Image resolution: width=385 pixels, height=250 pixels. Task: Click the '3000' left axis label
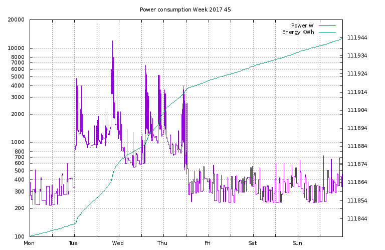point(18,97)
